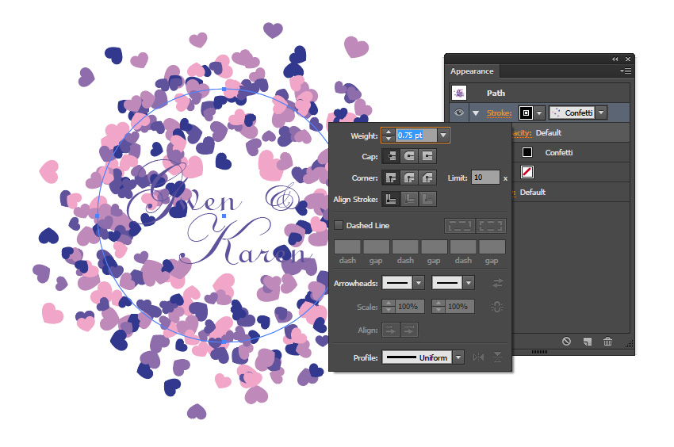Click the stroke color swatch box

(x=527, y=113)
